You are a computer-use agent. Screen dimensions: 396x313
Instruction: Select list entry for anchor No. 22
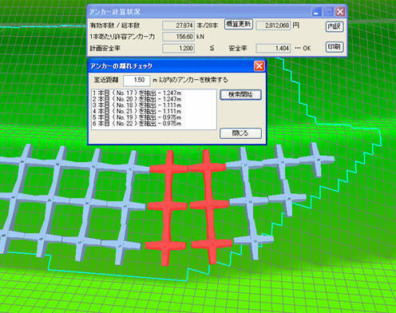[x=154, y=124]
